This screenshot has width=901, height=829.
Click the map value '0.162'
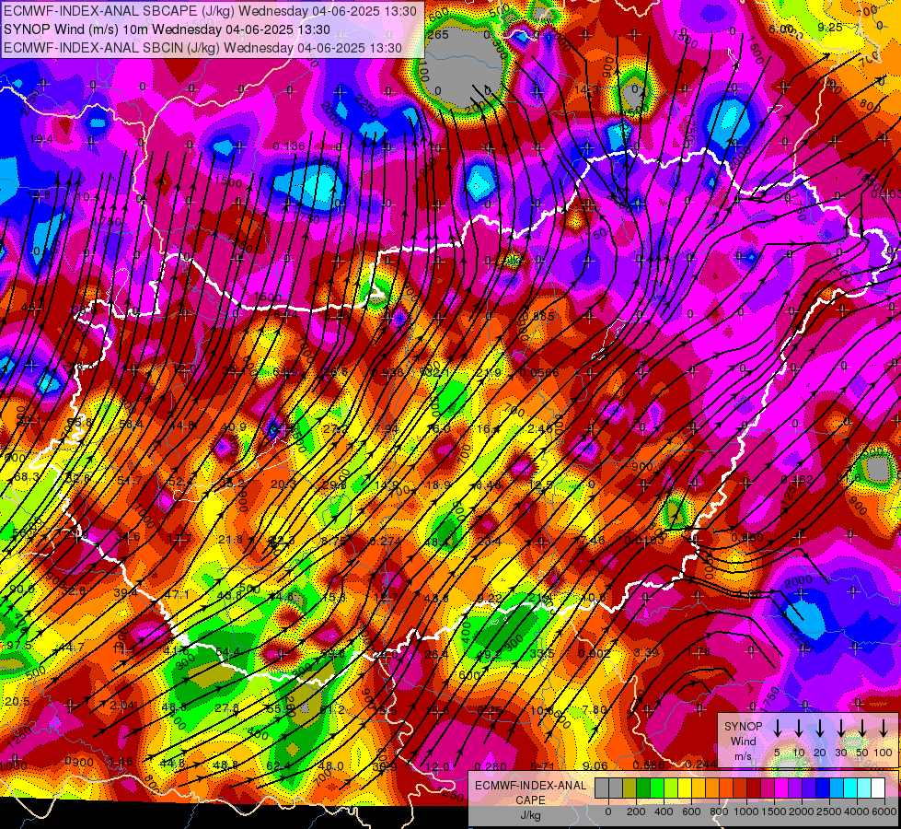(797, 479)
